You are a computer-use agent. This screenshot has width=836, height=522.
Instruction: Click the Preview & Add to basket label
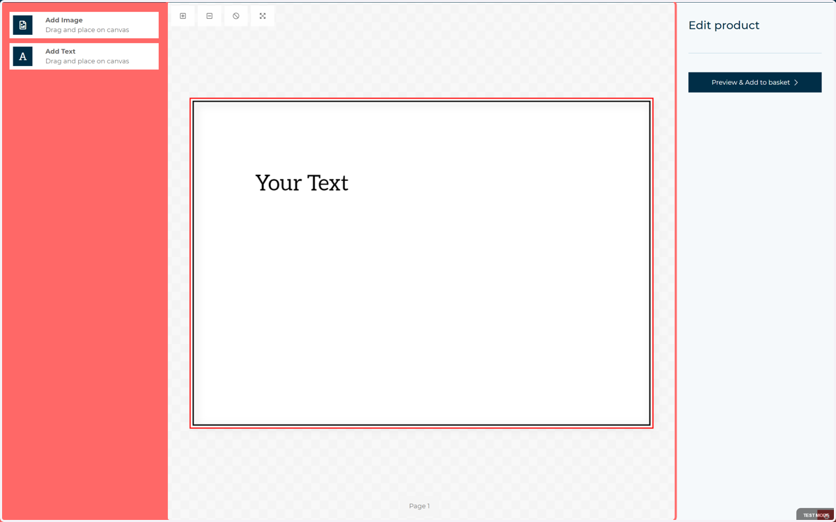(x=750, y=82)
